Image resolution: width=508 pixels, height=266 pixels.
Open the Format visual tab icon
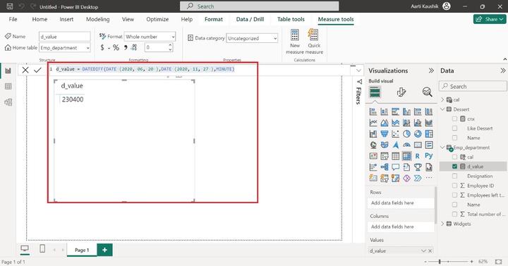pyautogui.click(x=401, y=92)
